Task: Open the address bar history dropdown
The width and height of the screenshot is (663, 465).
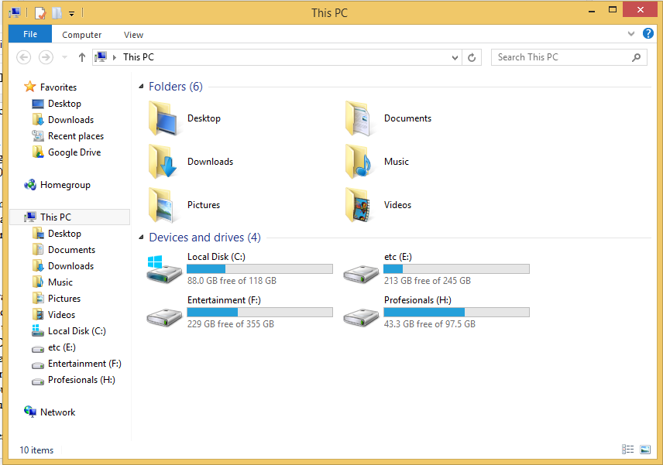Action: point(455,57)
